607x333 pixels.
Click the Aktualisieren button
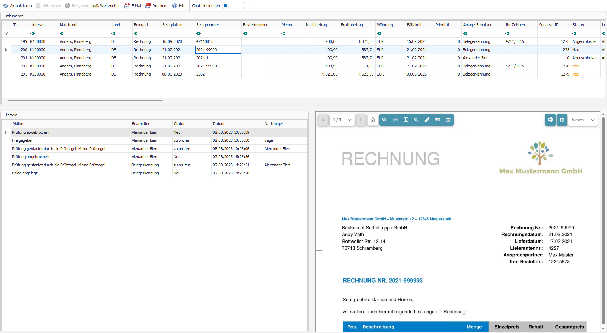point(17,6)
